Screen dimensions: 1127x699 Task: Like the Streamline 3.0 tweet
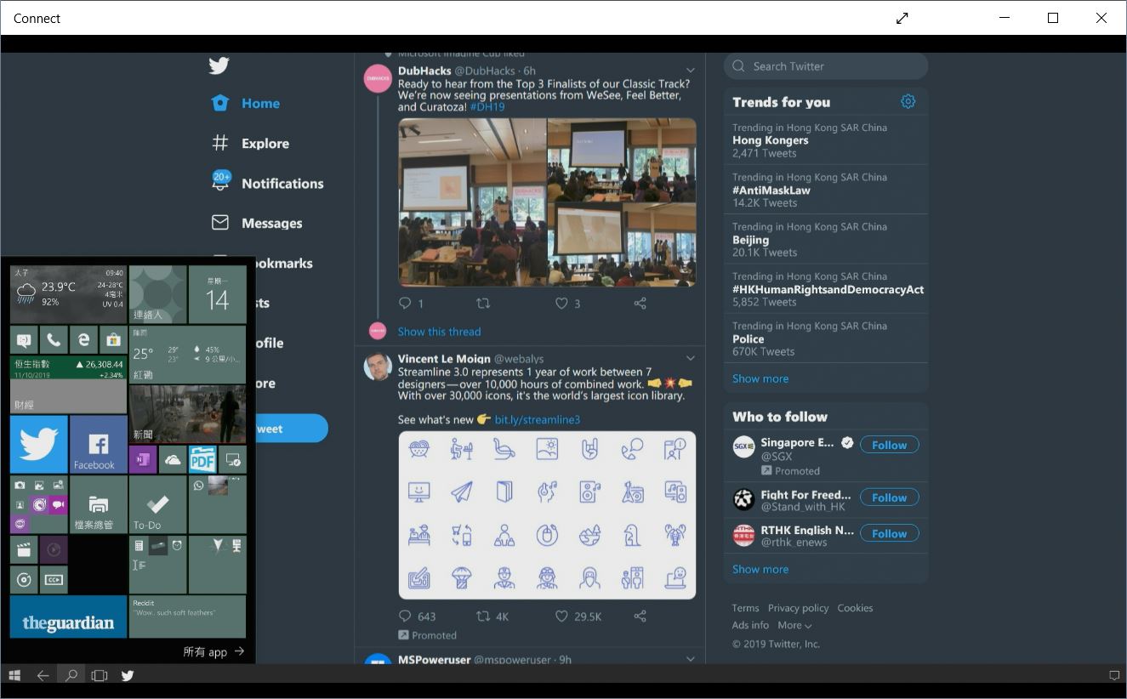click(x=561, y=617)
